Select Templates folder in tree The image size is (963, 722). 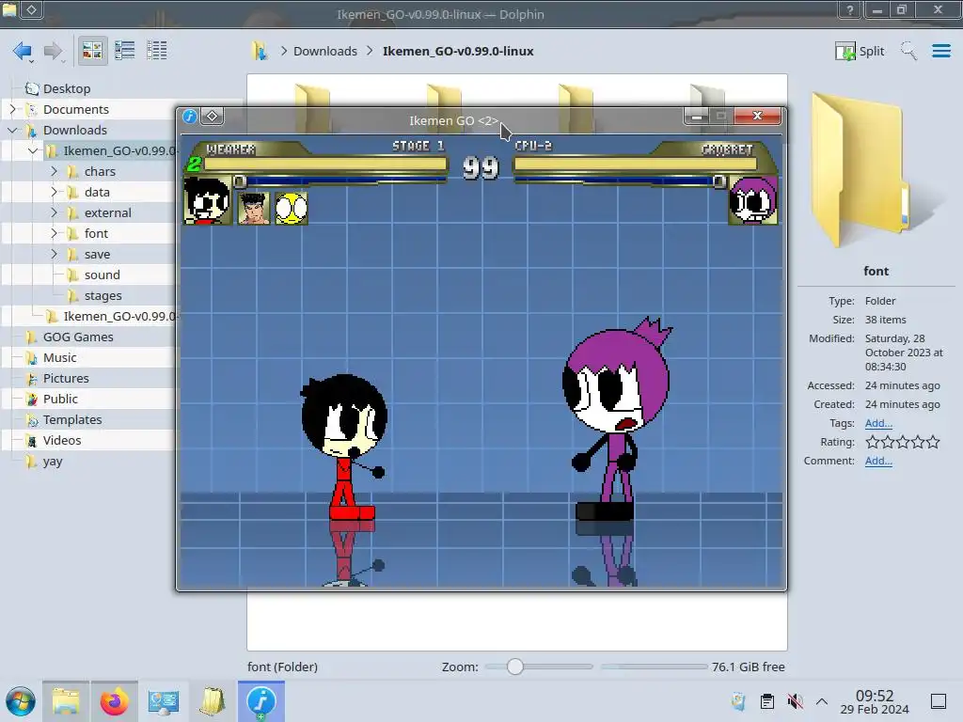click(71, 420)
